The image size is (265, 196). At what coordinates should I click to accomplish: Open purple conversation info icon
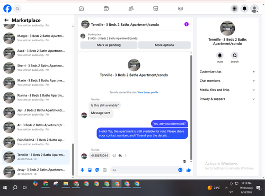tap(187, 24)
